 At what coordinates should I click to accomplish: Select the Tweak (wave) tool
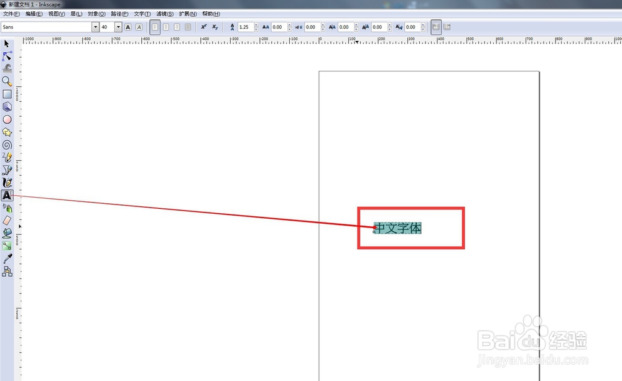[x=7, y=68]
